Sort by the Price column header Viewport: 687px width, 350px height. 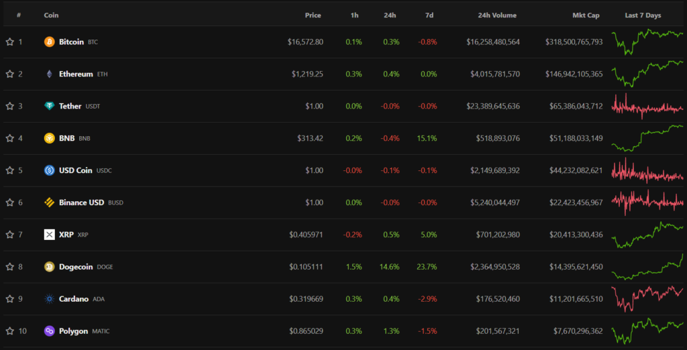(x=313, y=15)
